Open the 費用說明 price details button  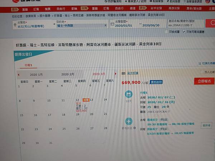pyautogui.click(x=156, y=82)
